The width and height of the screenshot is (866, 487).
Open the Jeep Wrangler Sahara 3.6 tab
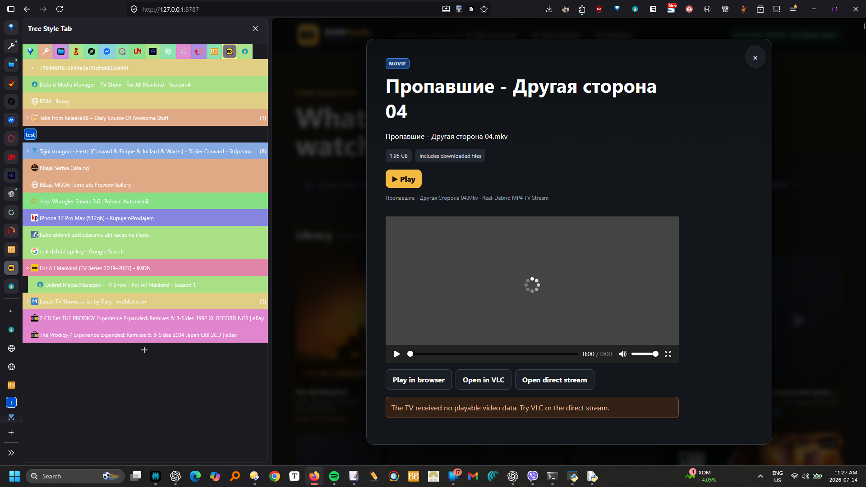145,201
